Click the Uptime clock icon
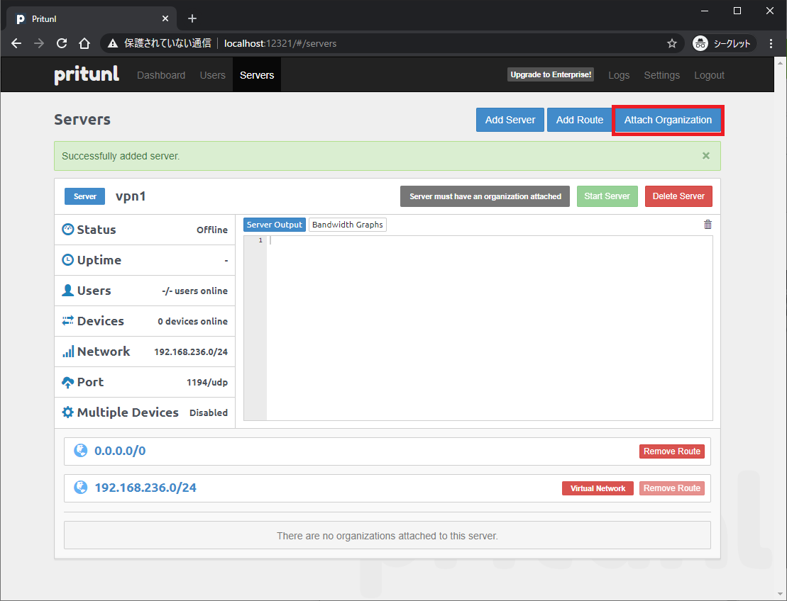 (x=67, y=259)
